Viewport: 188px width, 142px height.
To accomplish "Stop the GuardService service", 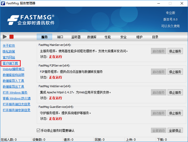I will pyautogui.click(x=175, y=113).
